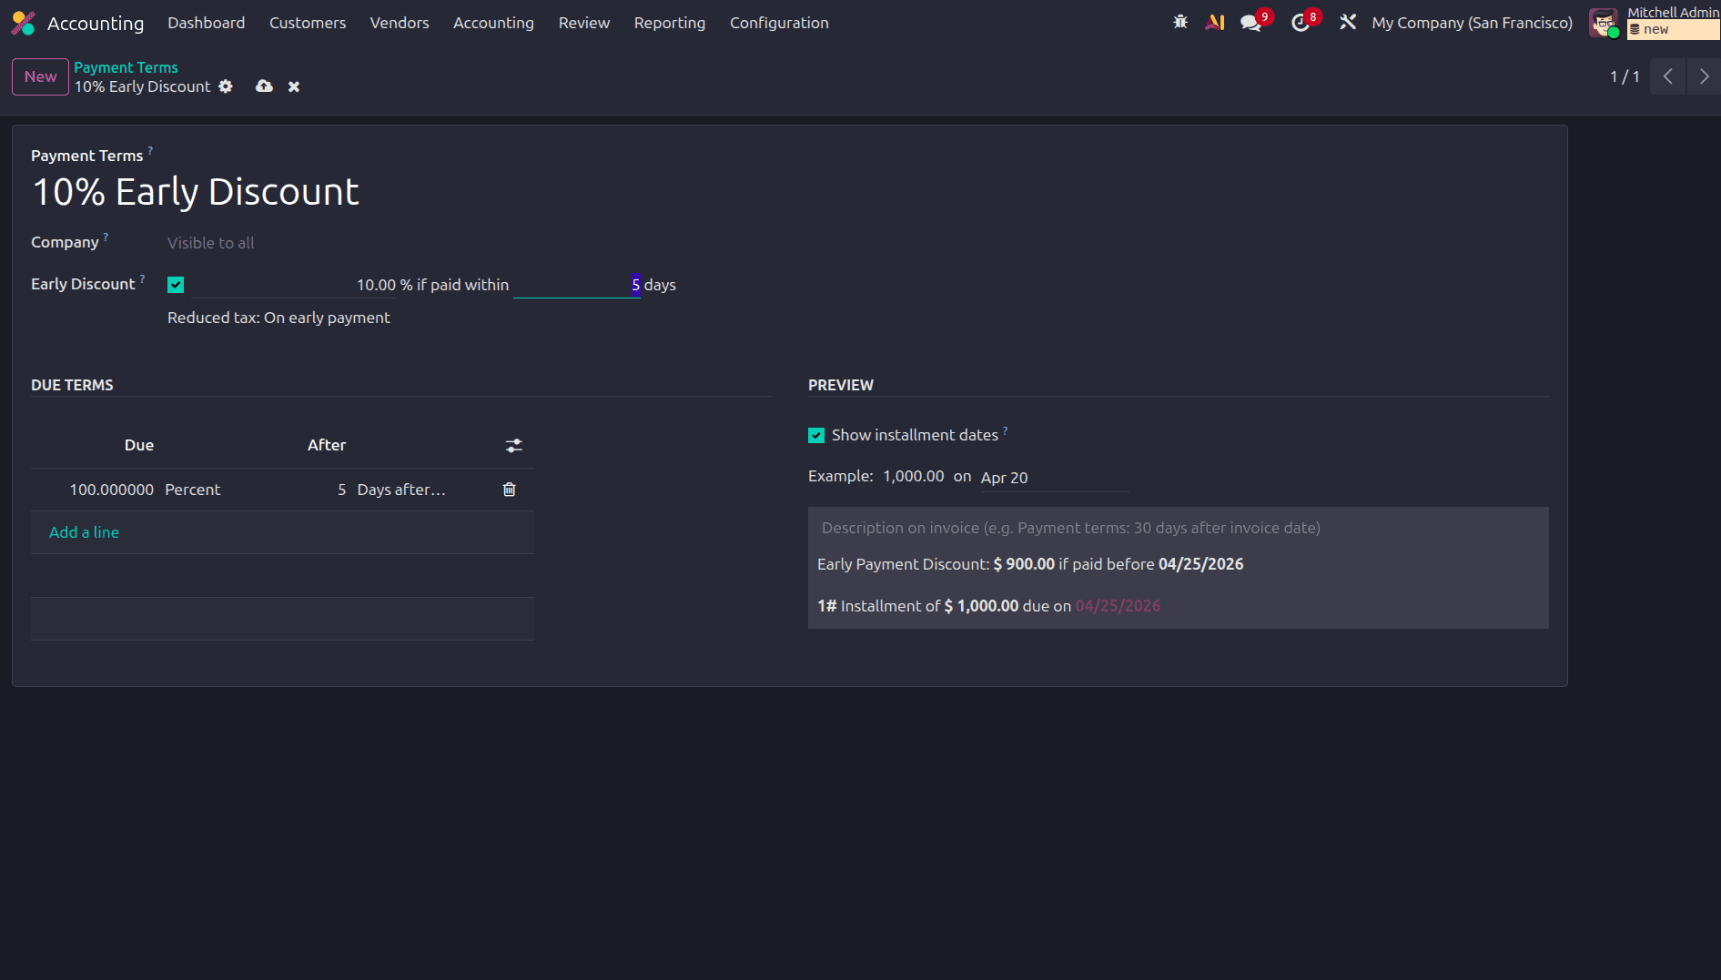Open the messages conversation icon showing 9
Screen dimensions: 1721x980
click(1250, 21)
